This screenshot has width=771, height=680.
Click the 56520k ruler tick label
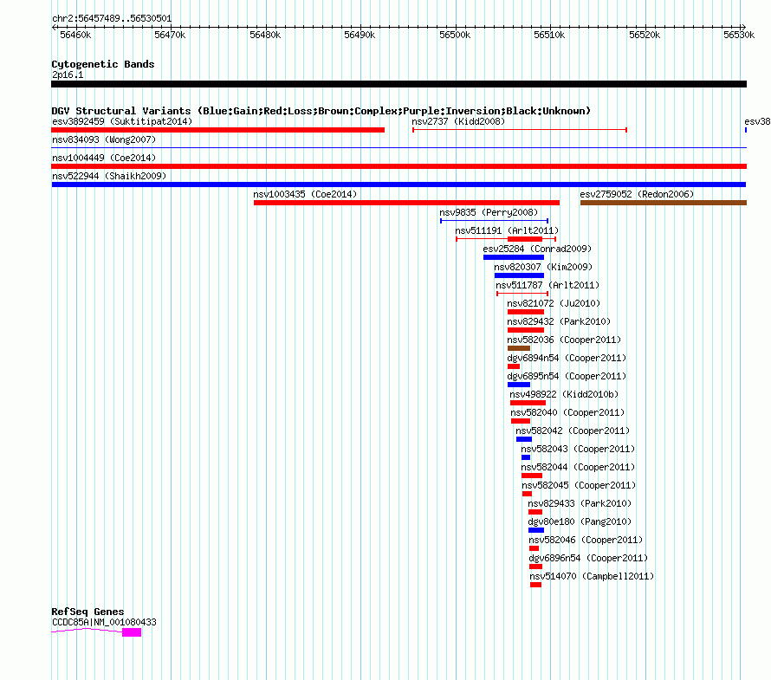click(x=645, y=35)
